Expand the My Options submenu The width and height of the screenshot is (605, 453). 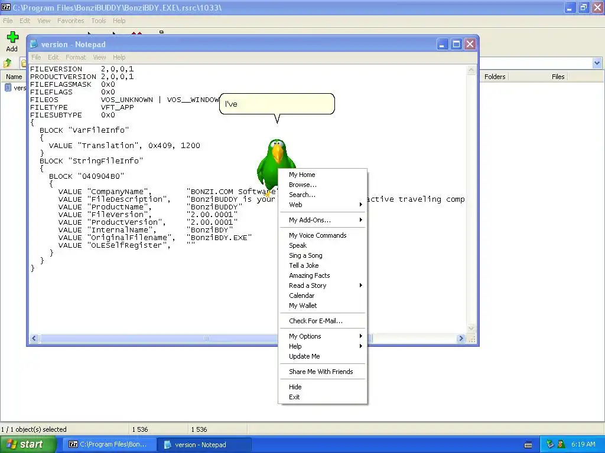tap(323, 337)
